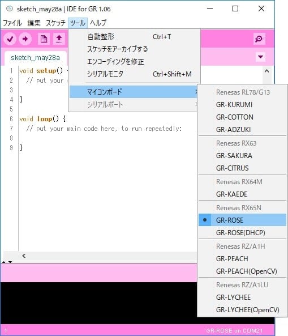Select GR-PEACH board

click(242, 258)
